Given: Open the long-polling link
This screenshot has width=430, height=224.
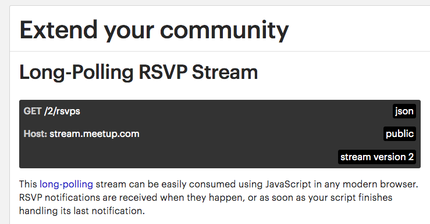Looking at the screenshot, I should point(66,184).
